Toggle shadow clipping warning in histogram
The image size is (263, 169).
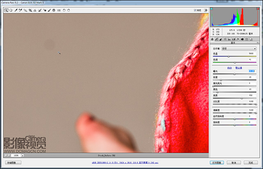coord(212,9)
